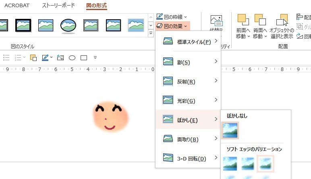Customize quick access toolbar dropdown

pyautogui.click(x=95, y=57)
